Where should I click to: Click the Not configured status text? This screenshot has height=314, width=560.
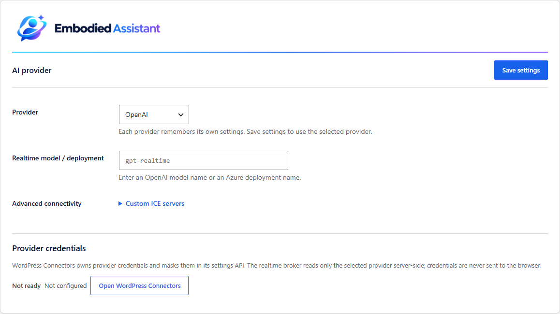[x=65, y=286]
